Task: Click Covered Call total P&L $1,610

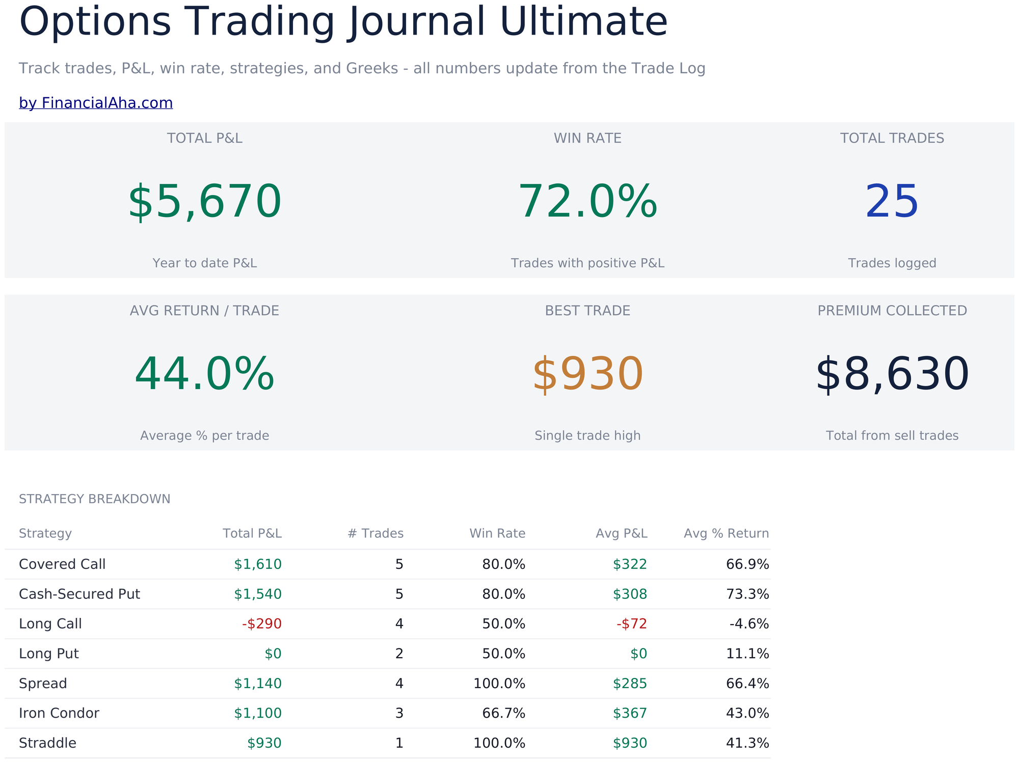Action: click(x=258, y=564)
